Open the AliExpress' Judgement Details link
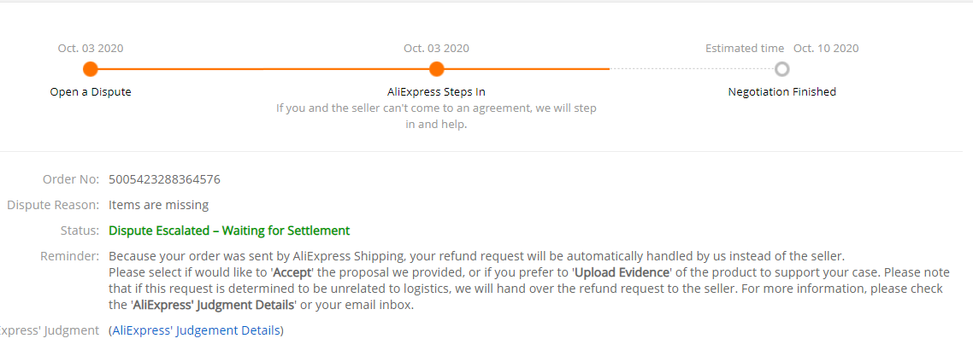The height and width of the screenshot is (356, 973). (x=196, y=330)
